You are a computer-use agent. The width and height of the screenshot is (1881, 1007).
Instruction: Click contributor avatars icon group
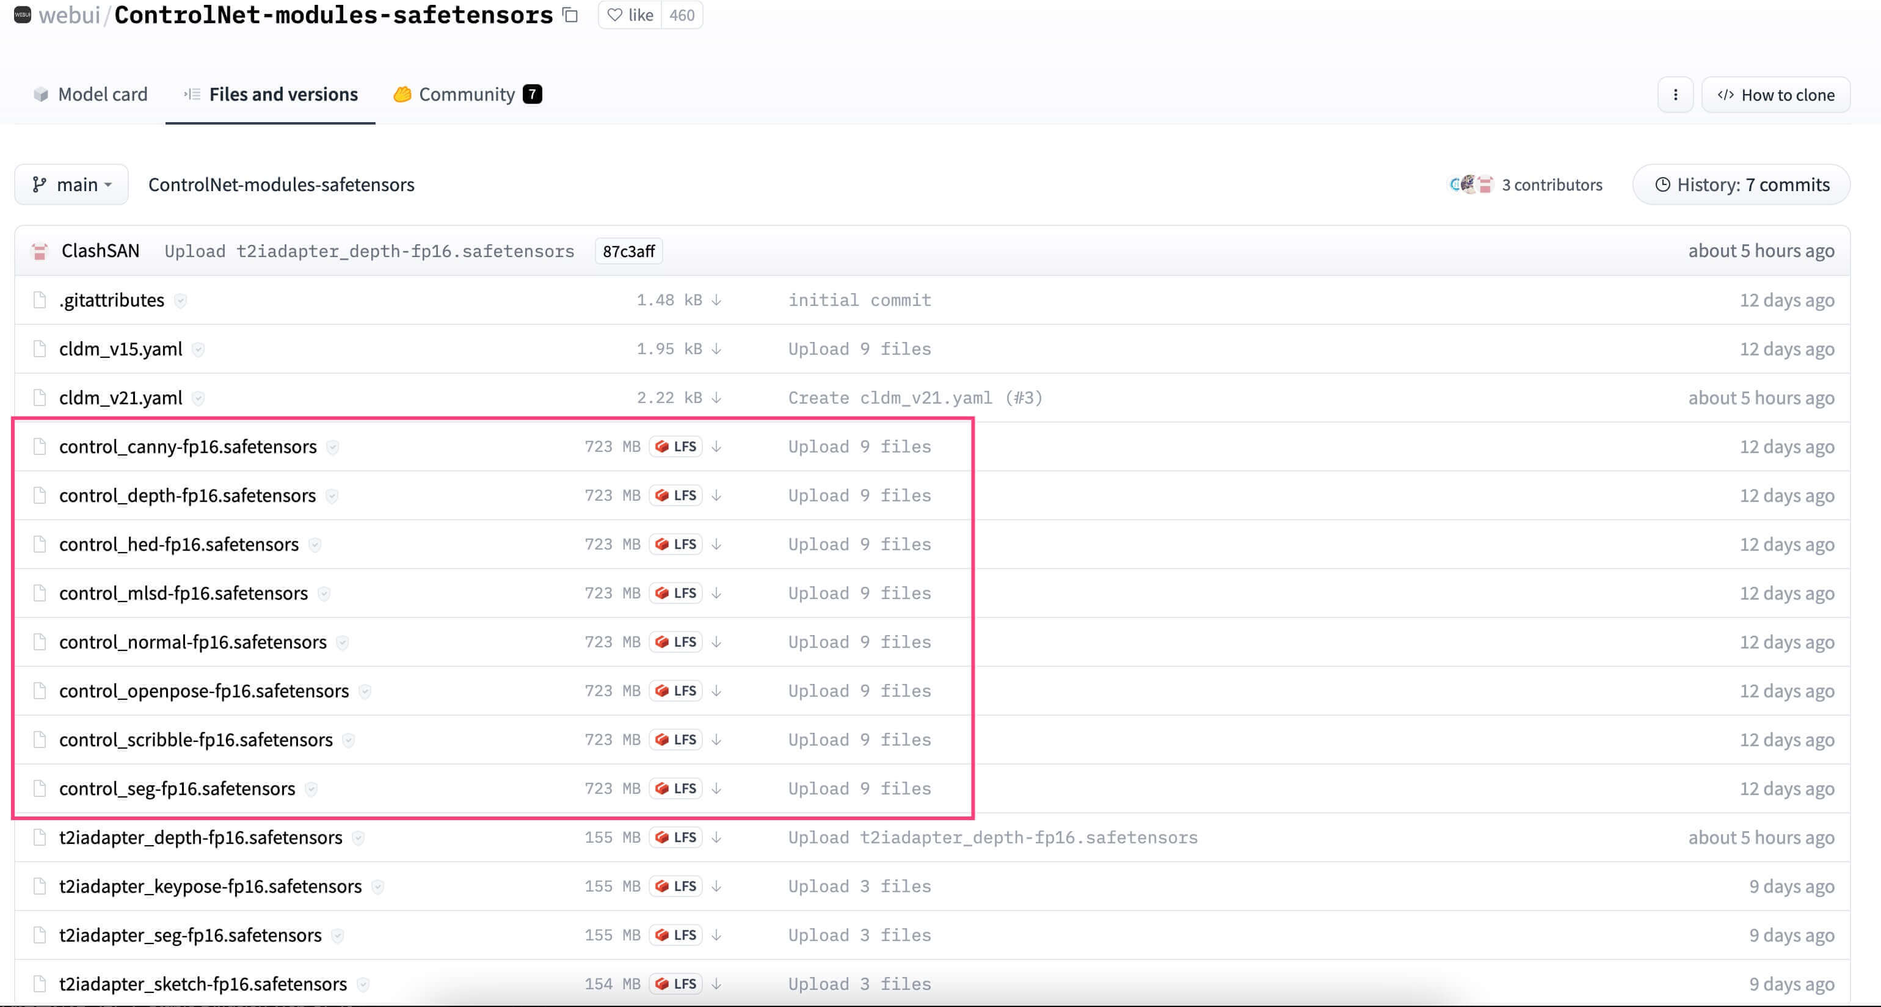tap(1471, 185)
